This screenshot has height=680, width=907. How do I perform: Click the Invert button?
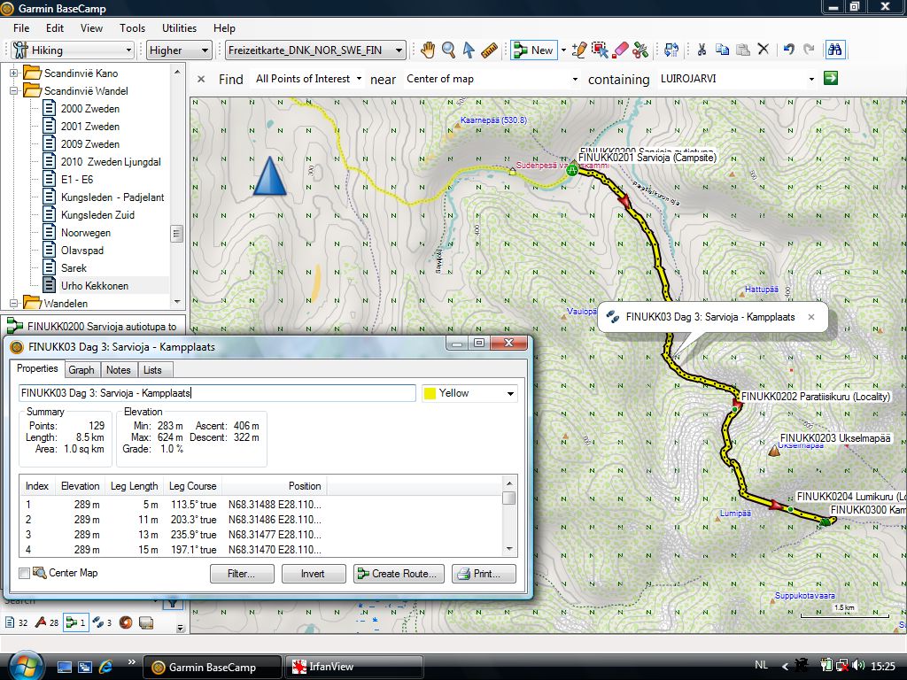[313, 574]
